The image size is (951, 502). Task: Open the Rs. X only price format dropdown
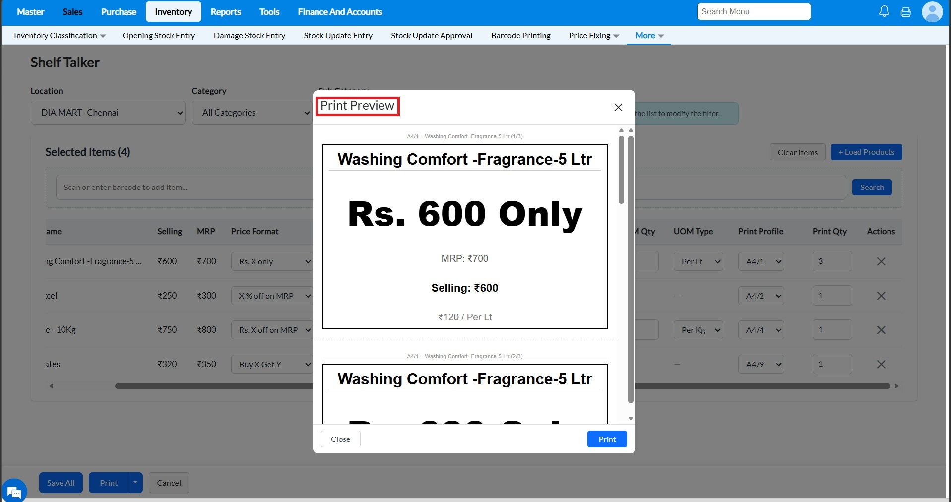click(272, 261)
